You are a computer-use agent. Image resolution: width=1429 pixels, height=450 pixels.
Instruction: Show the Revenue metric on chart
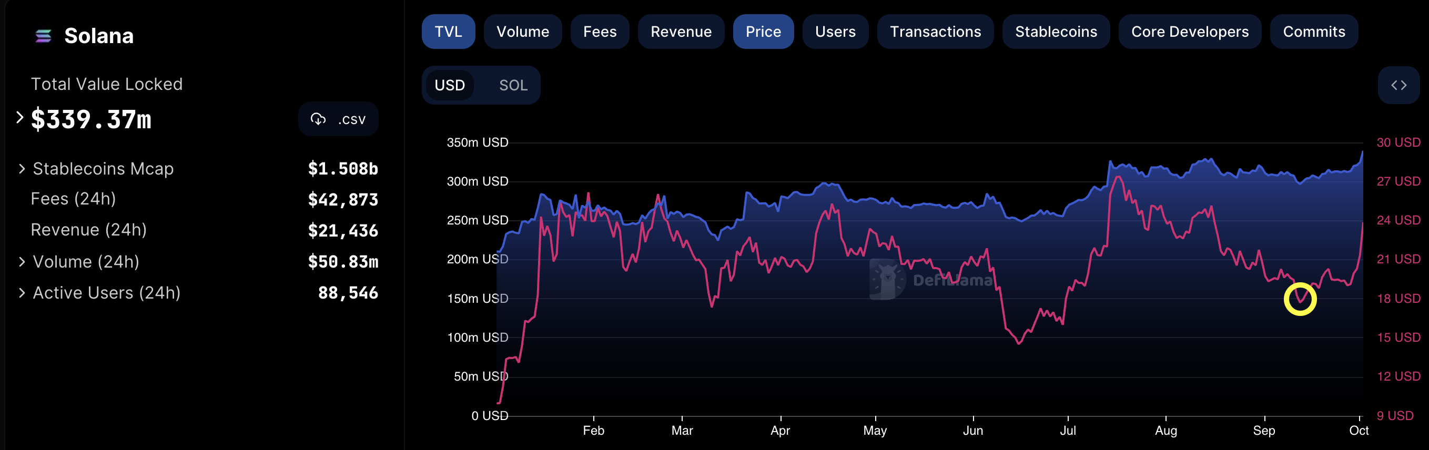click(681, 32)
